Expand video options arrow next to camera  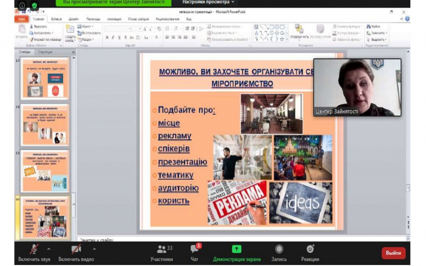[x=94, y=248]
